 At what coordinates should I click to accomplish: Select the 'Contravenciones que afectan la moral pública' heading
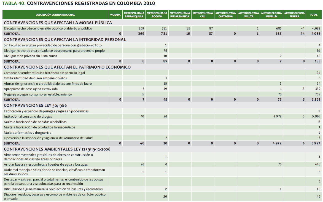[x=58, y=23]
